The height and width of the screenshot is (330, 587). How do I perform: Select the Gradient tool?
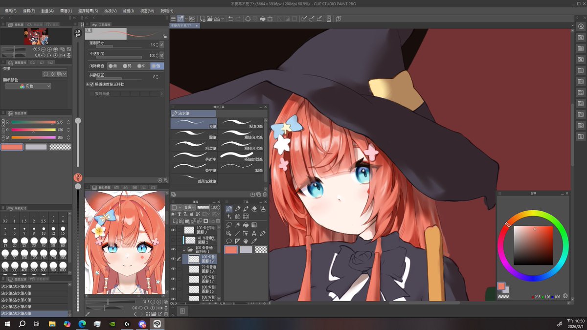(254, 225)
